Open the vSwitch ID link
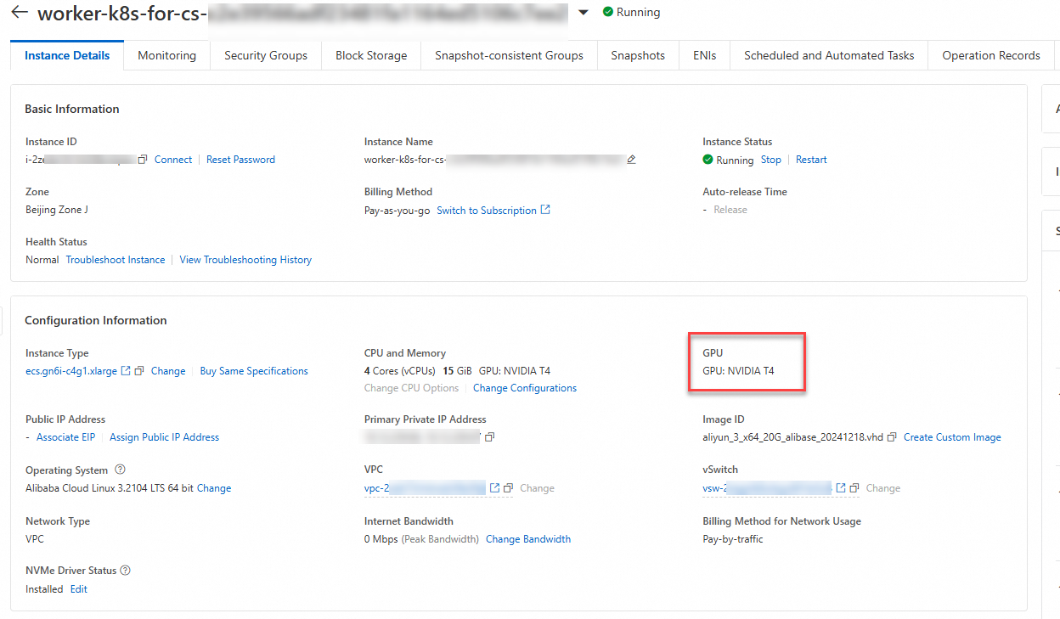 click(768, 488)
